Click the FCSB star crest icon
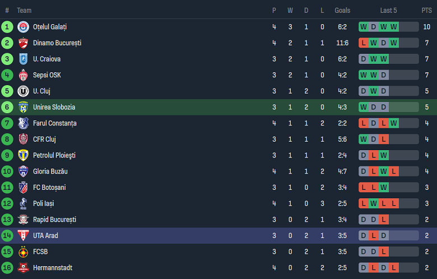This screenshot has width=437, height=279. coord(23,252)
